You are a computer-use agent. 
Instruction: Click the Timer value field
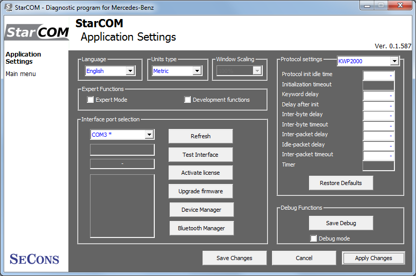point(378,166)
